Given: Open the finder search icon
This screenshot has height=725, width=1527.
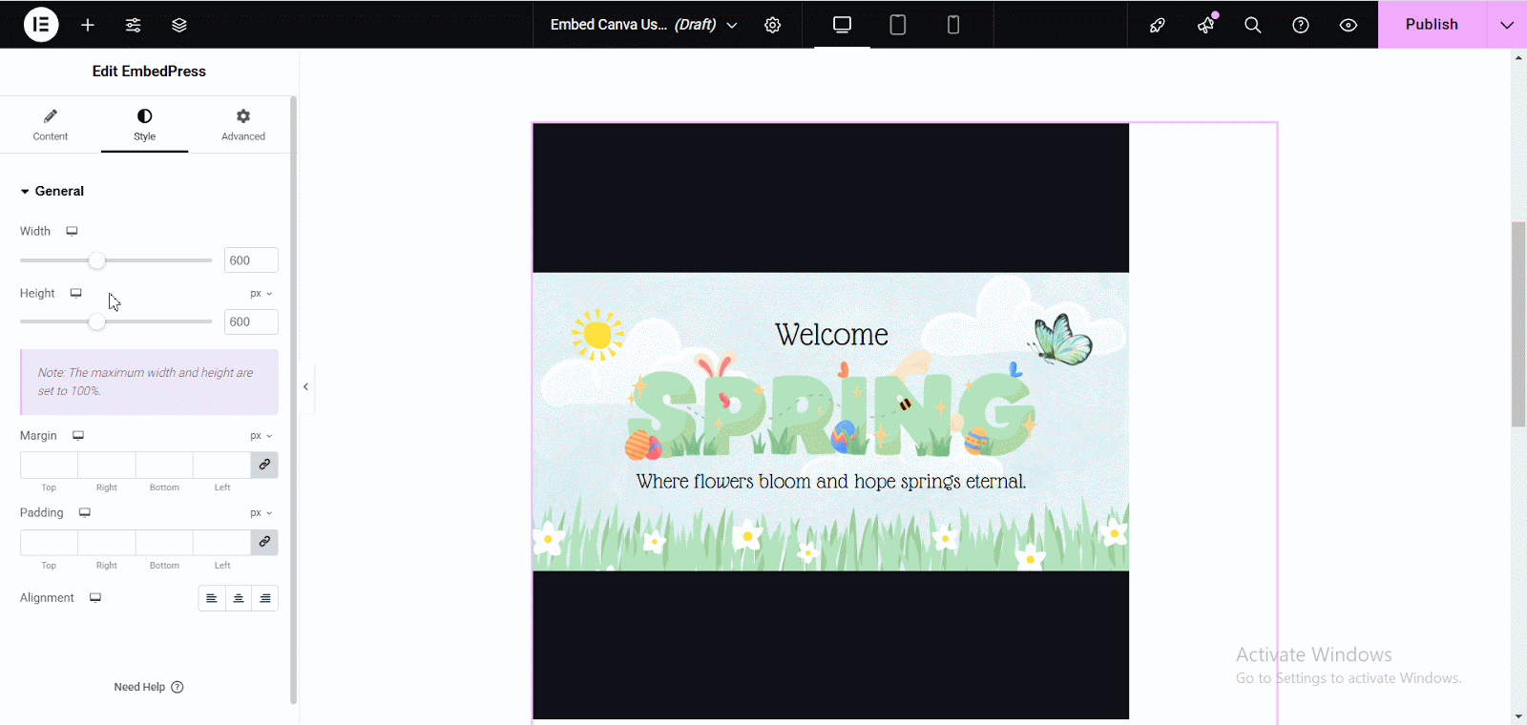Looking at the screenshot, I should pos(1253,25).
